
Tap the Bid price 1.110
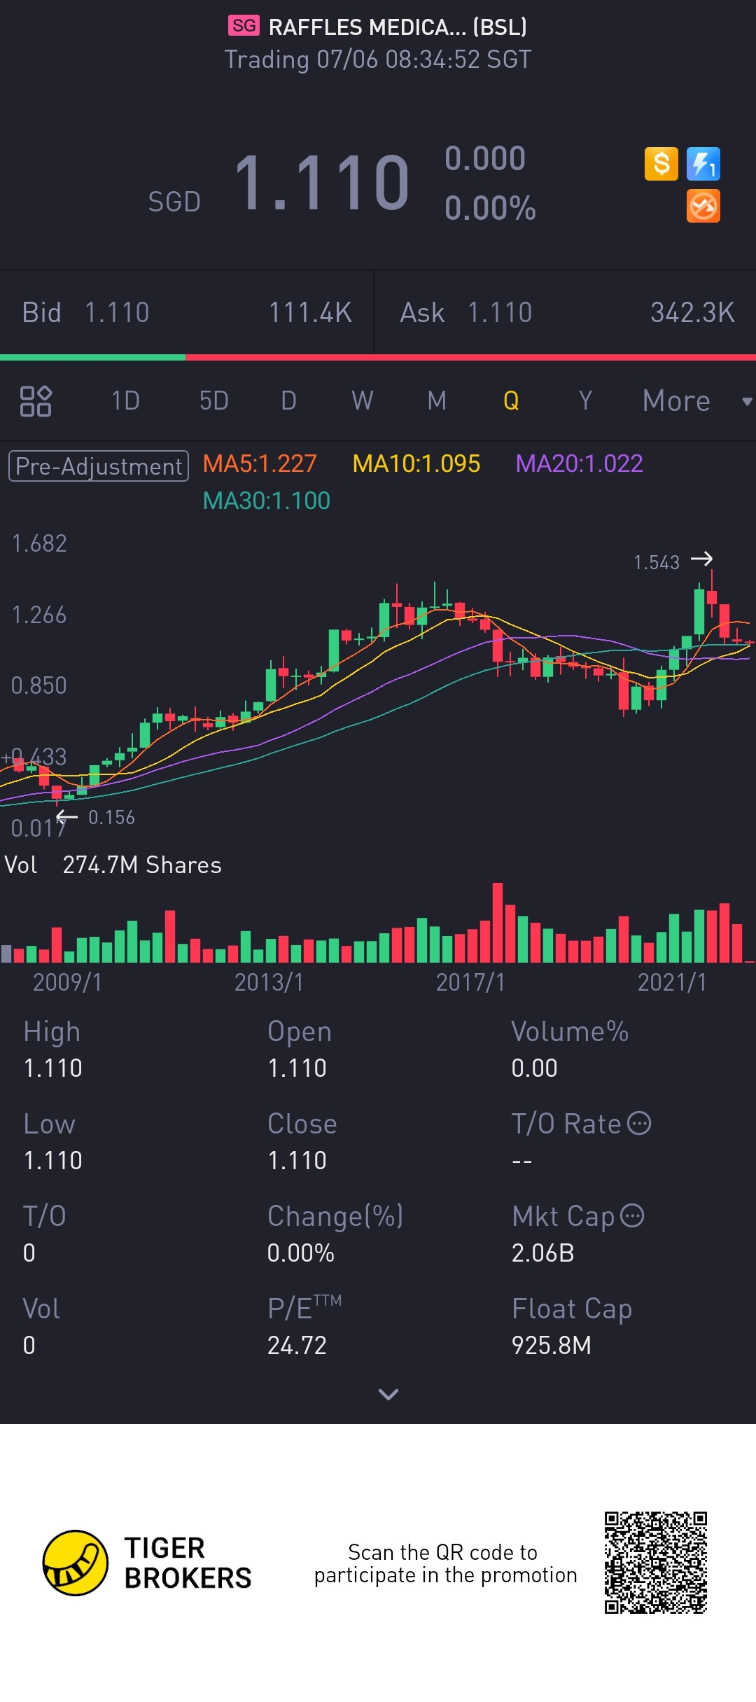pyautogui.click(x=117, y=312)
